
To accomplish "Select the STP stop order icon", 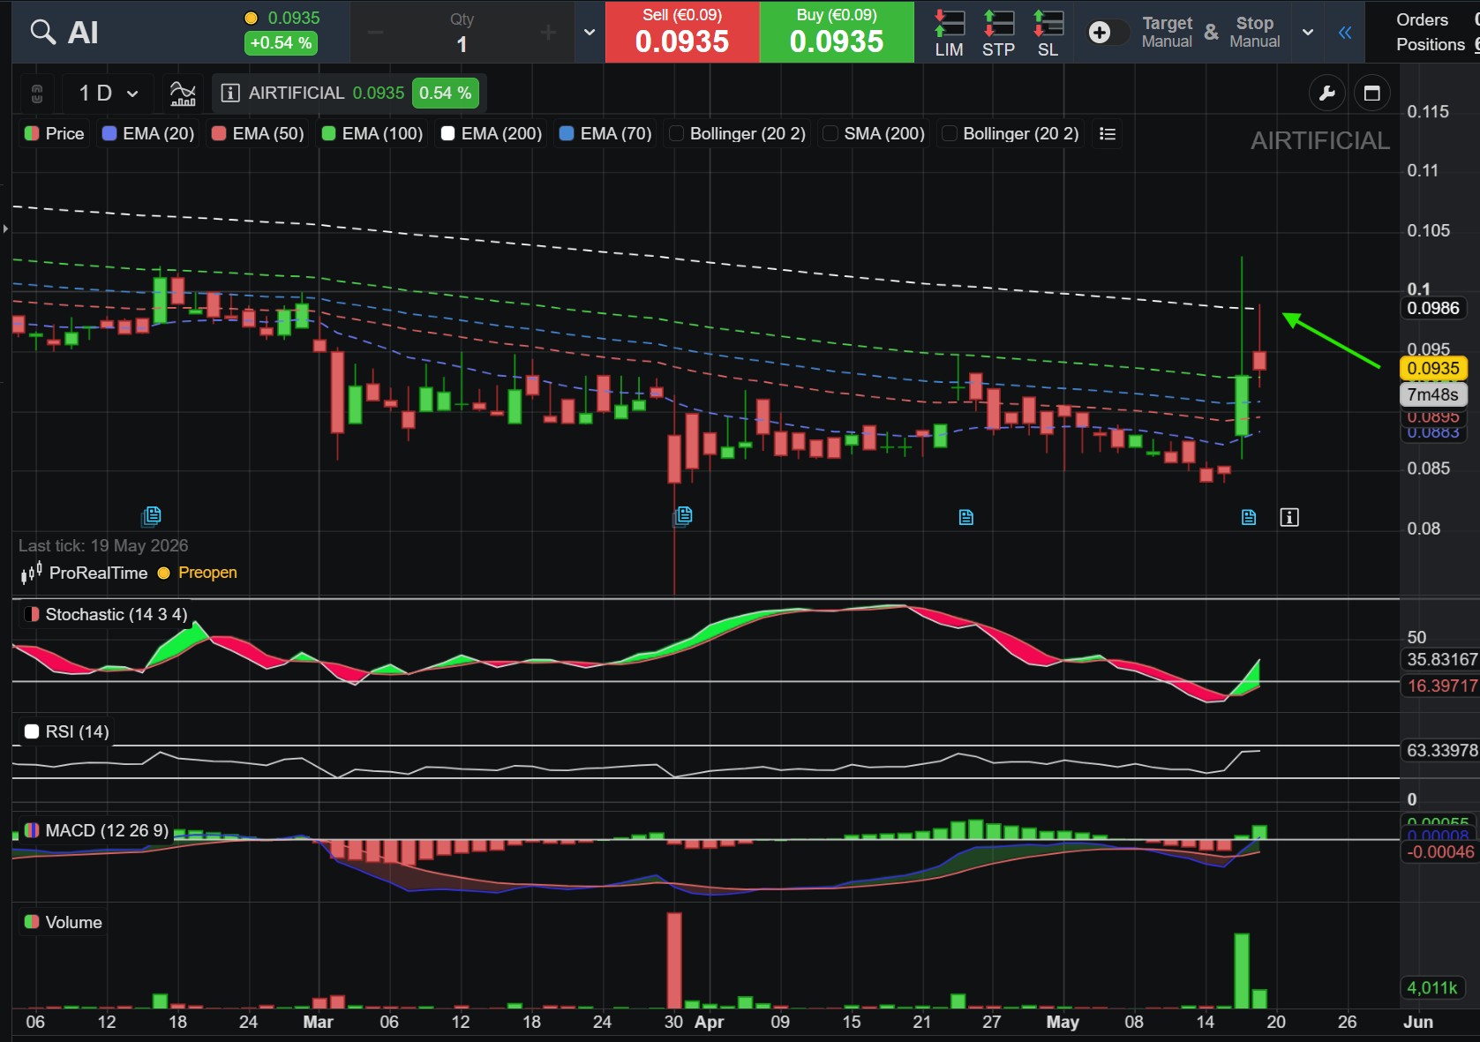I will point(999,33).
